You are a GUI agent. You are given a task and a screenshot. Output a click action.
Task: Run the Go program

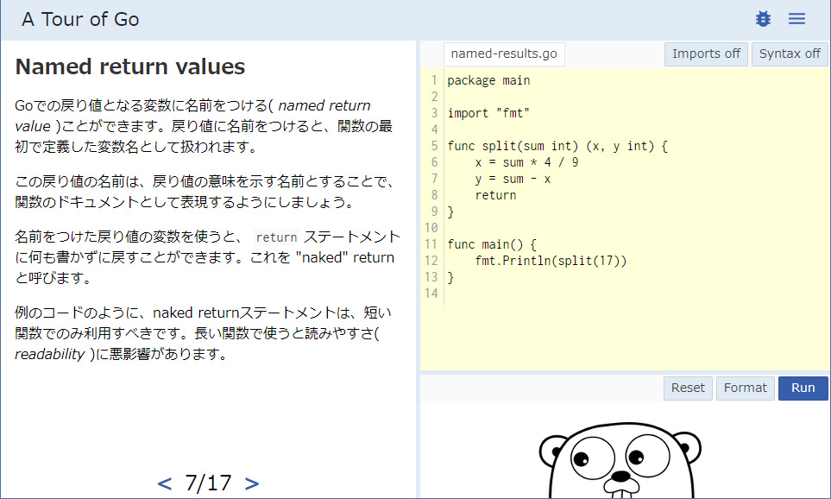click(803, 388)
